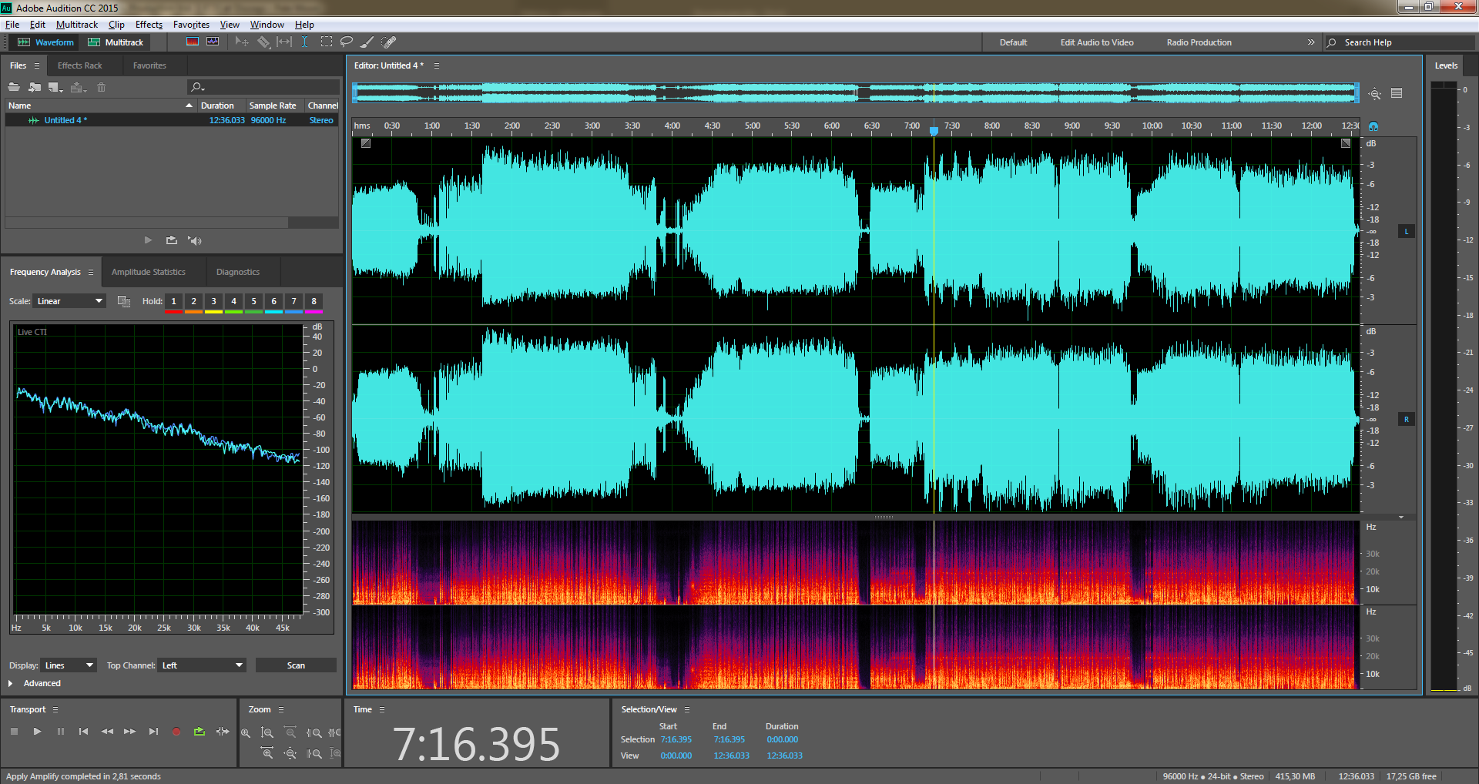Open the Editor panel menu
Image resolution: width=1479 pixels, height=784 pixels.
(x=437, y=65)
